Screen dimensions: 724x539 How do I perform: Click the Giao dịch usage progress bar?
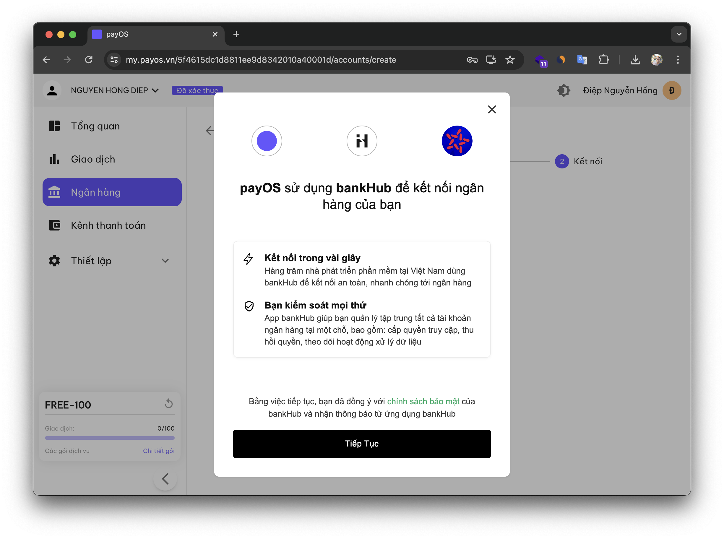[x=110, y=438]
